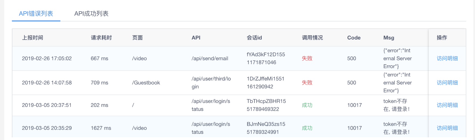475x140 pixels.
Task: Select the 会话id column header
Action: pyautogui.click(x=254, y=38)
